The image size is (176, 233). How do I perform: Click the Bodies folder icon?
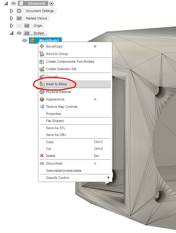click(x=27, y=33)
